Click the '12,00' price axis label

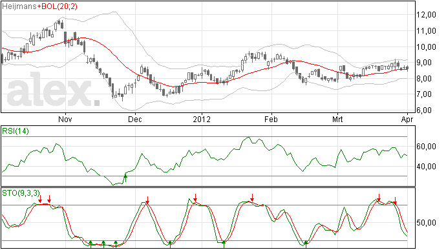(426, 15)
